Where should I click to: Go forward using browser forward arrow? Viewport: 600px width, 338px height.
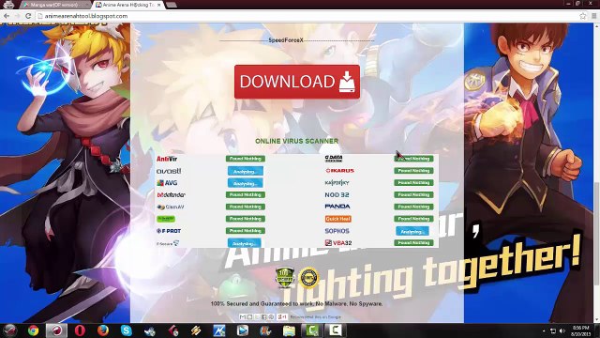[x=17, y=16]
